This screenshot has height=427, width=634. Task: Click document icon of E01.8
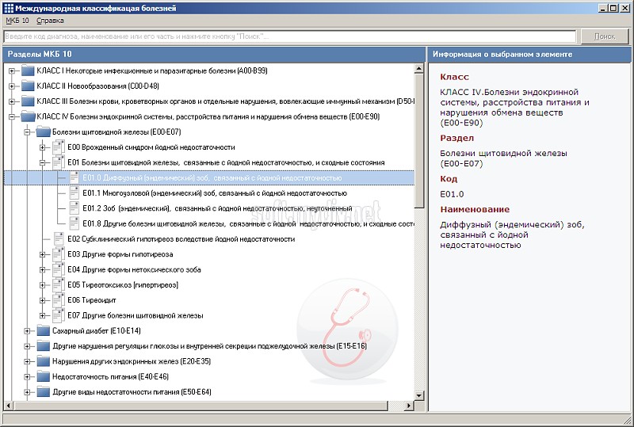point(74,223)
